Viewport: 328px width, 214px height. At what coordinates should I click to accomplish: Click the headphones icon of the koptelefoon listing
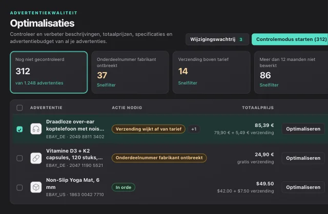pyautogui.click(x=36, y=129)
